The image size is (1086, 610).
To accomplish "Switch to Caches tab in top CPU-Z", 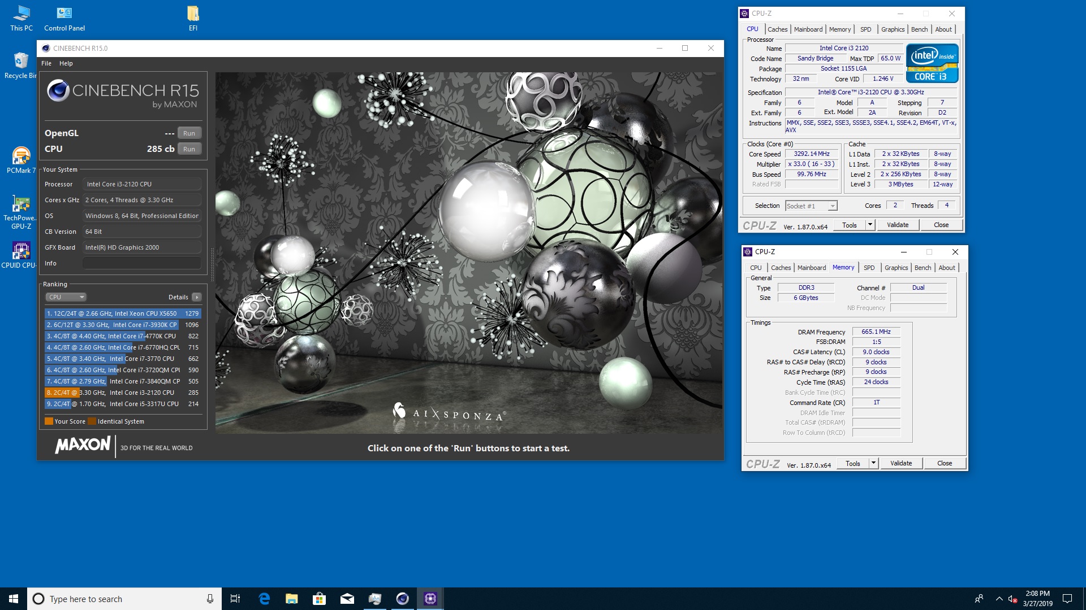I will [x=777, y=29].
